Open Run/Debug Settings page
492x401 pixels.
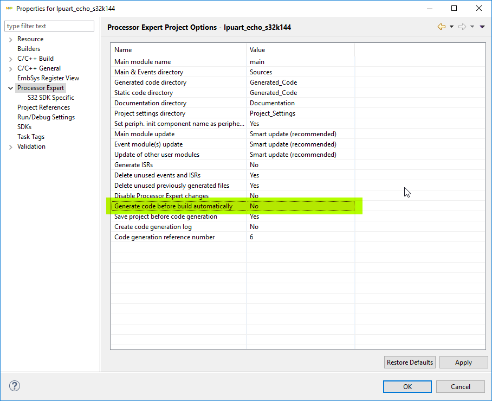[x=46, y=117]
